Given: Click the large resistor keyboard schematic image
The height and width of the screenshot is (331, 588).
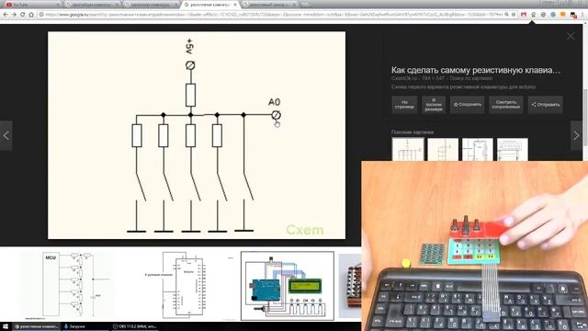Looking at the screenshot, I should point(197,135).
